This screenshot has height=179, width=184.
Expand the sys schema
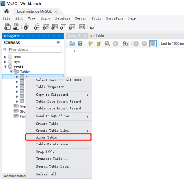[5, 62]
